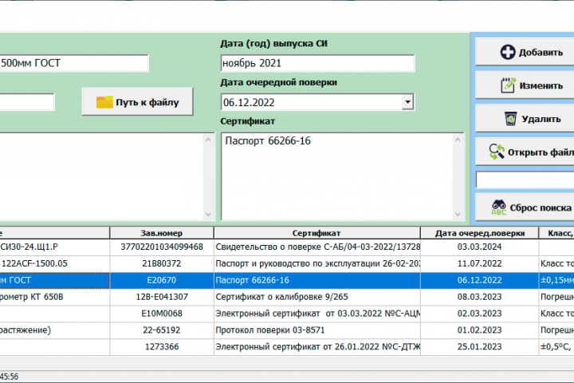Click the Паспорт 66266-16 cell in the table

[x=317, y=280]
